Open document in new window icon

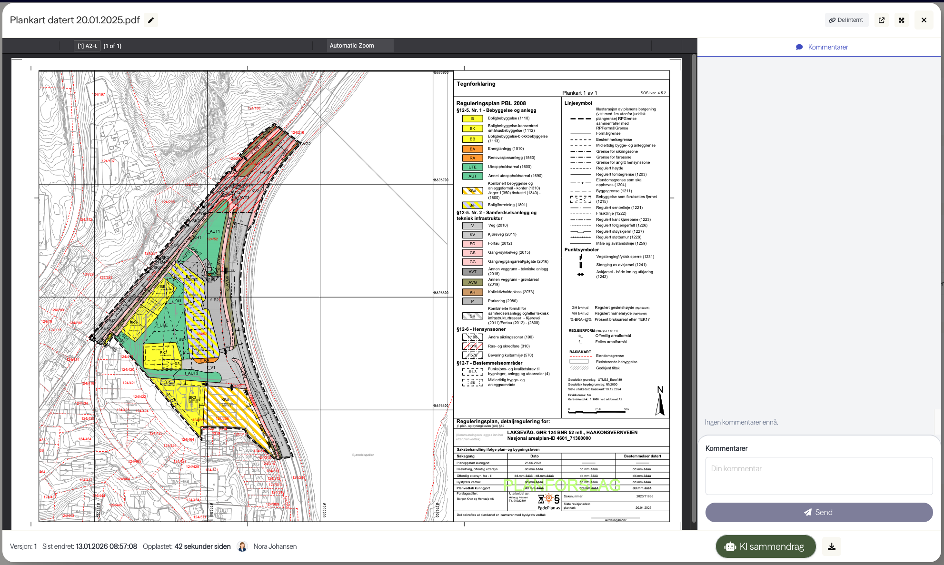pyautogui.click(x=881, y=20)
